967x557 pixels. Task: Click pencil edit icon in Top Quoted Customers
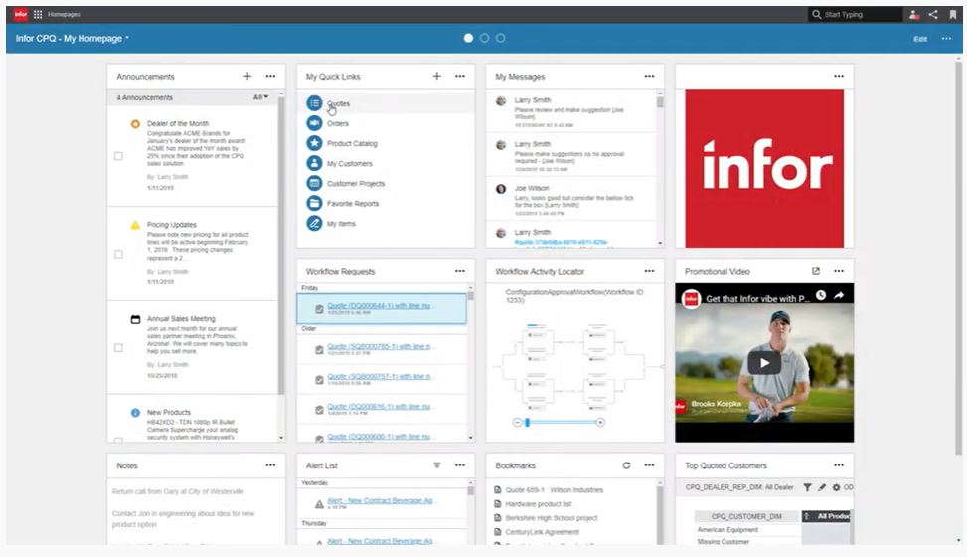coord(822,487)
